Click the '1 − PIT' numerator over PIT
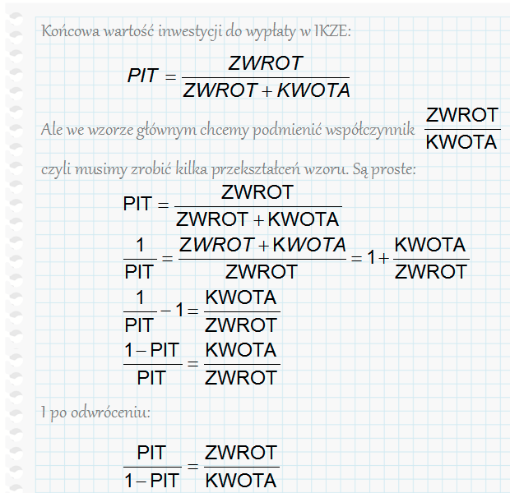 click(x=151, y=351)
